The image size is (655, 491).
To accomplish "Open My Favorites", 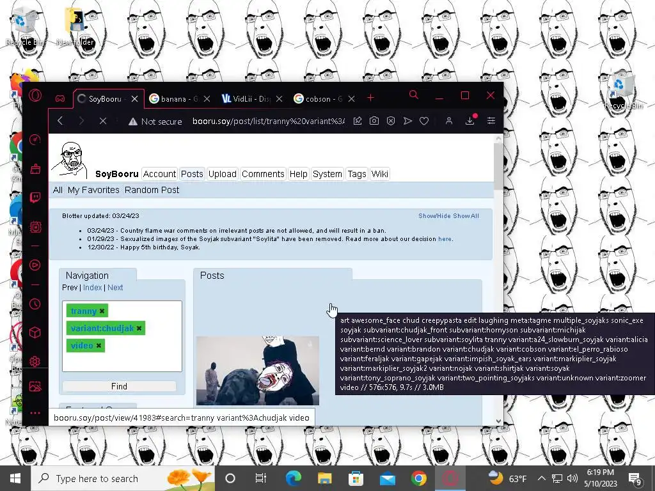I will tap(93, 190).
